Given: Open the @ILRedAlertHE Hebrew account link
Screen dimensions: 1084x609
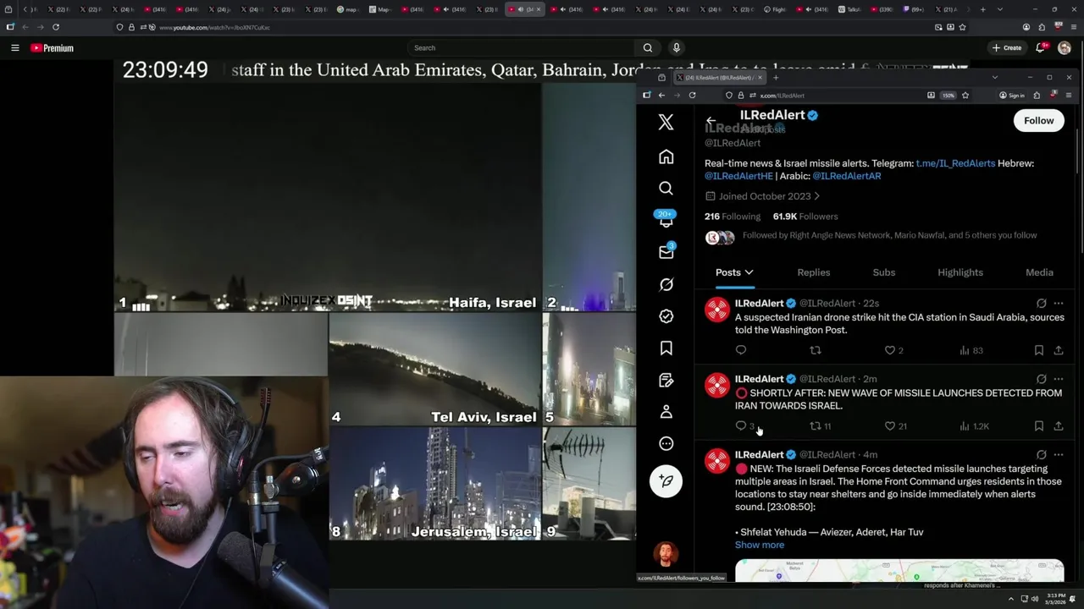Looking at the screenshot, I should point(738,176).
